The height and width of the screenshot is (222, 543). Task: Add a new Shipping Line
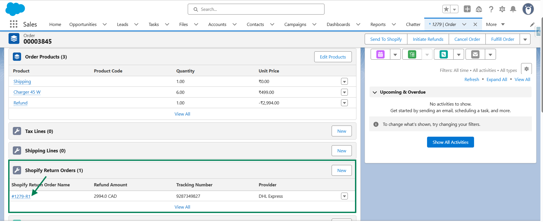pyautogui.click(x=342, y=151)
